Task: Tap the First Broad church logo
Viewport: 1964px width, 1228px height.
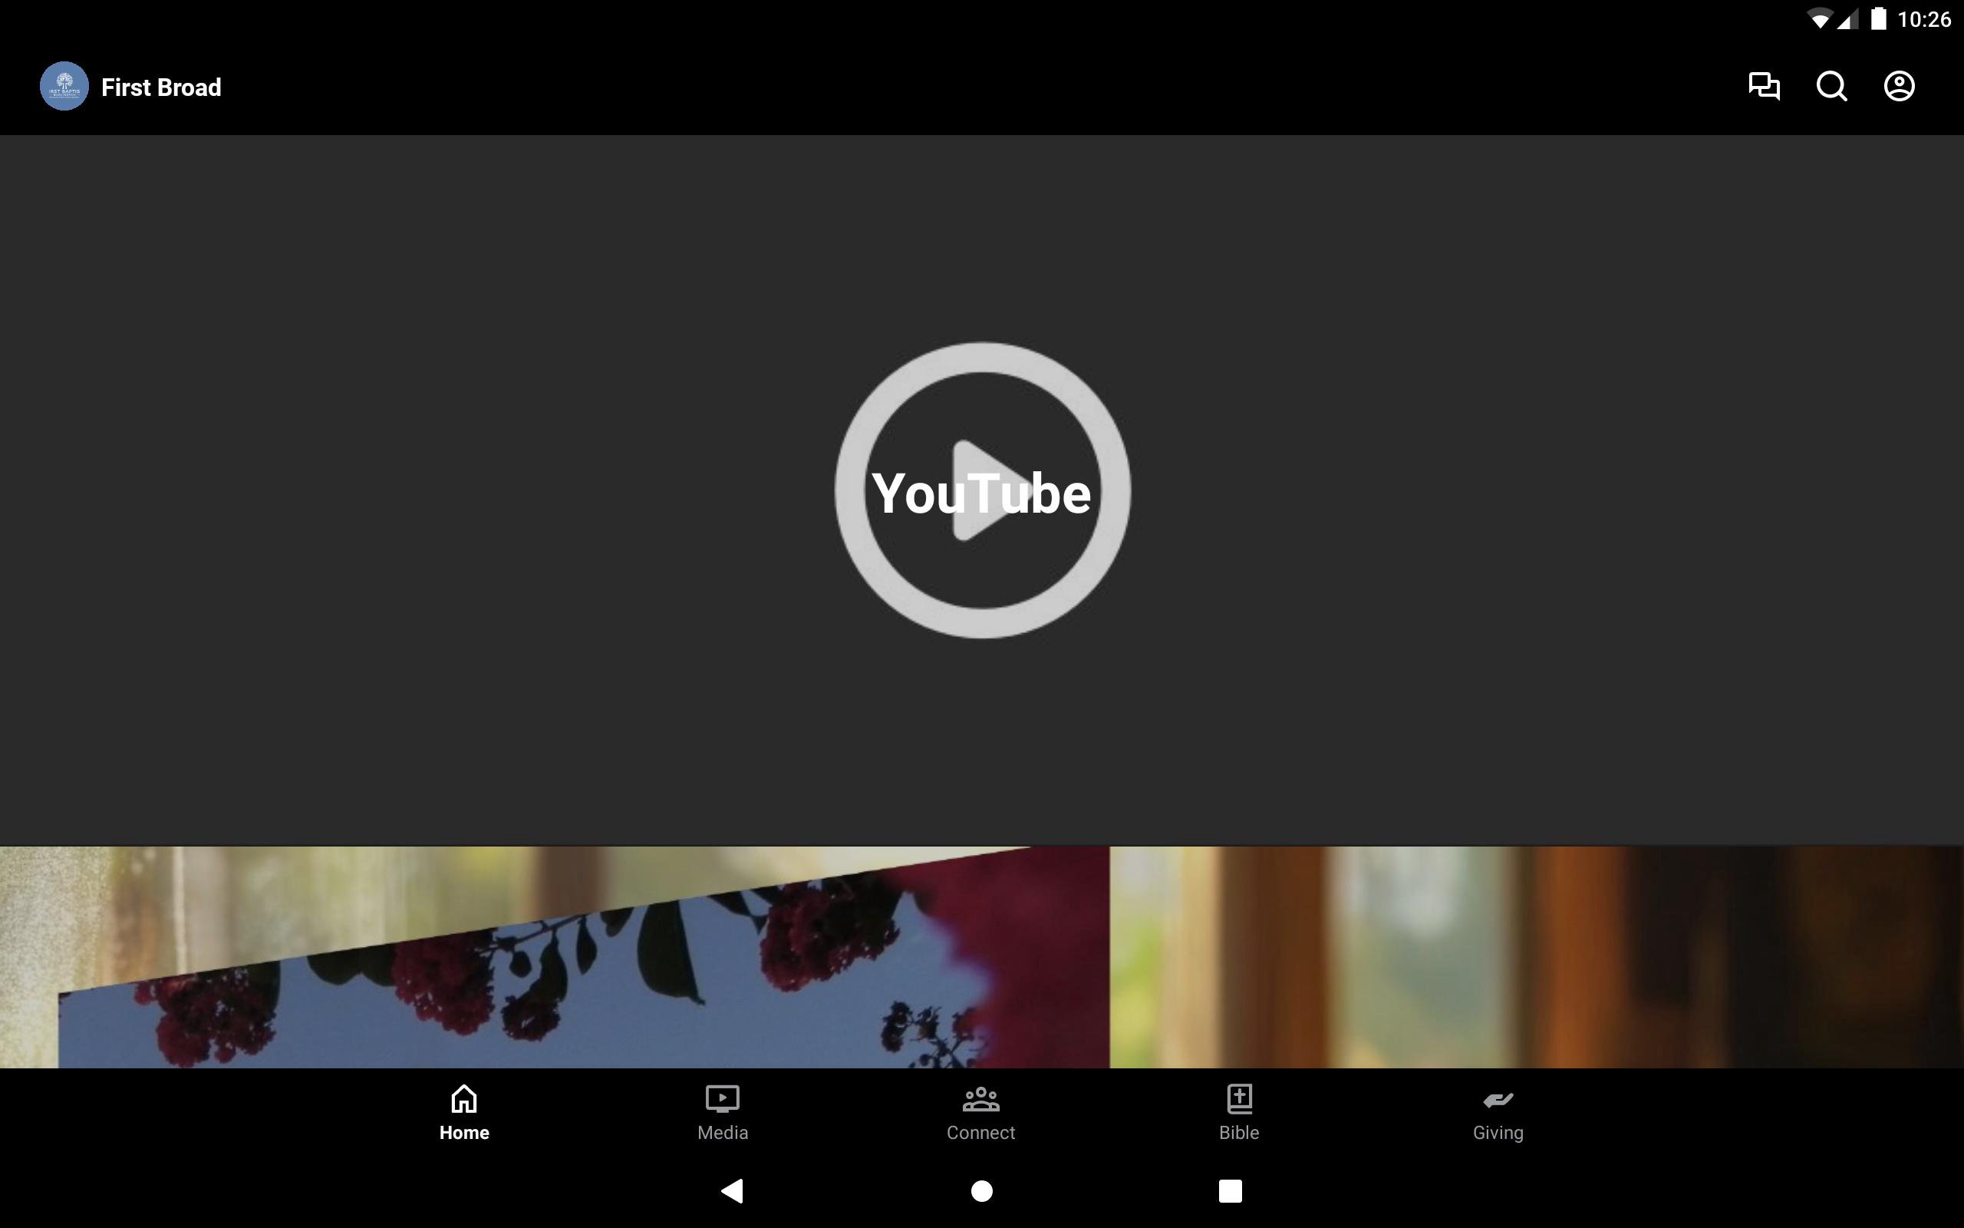Action: (64, 86)
